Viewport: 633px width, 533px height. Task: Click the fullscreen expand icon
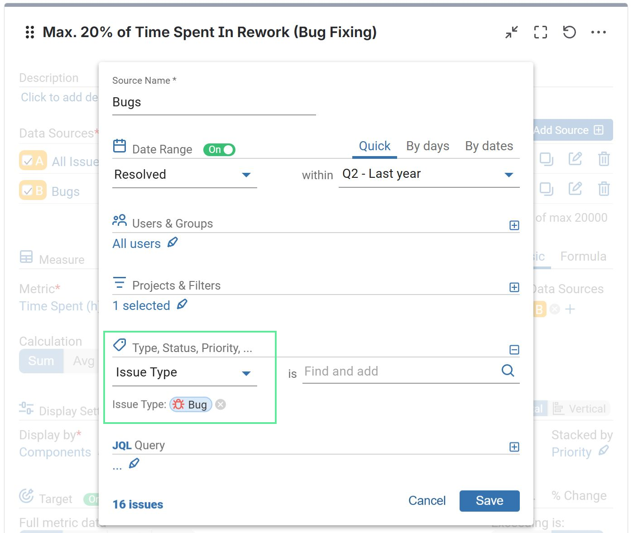(540, 32)
